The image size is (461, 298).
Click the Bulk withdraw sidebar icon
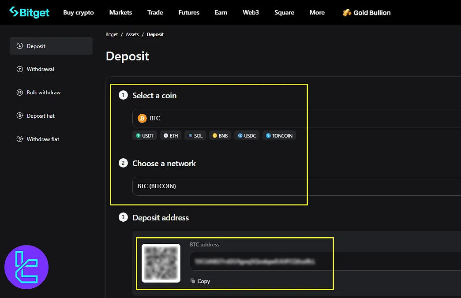20,93
